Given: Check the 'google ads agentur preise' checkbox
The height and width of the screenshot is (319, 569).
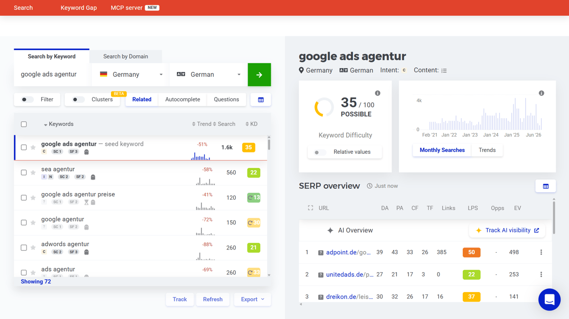Looking at the screenshot, I should coord(24,198).
